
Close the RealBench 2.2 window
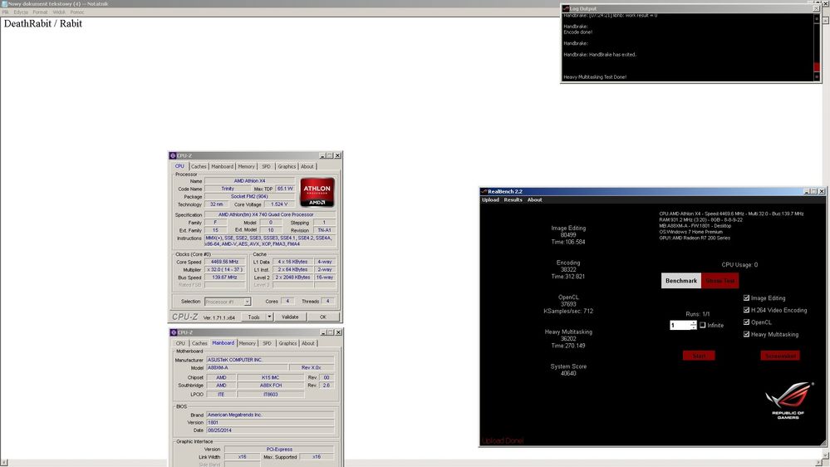click(822, 191)
